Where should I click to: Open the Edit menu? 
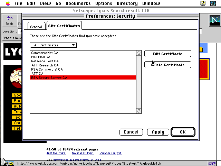tap(31, 3)
